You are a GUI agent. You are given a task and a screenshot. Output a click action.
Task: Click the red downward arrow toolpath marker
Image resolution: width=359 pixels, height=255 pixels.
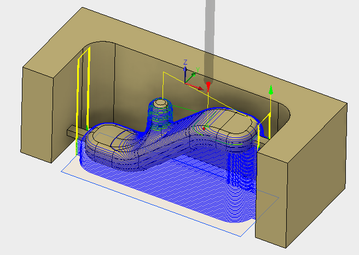(x=208, y=86)
